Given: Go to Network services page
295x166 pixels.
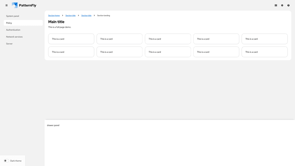Looking at the screenshot, I should click(x=14, y=37).
